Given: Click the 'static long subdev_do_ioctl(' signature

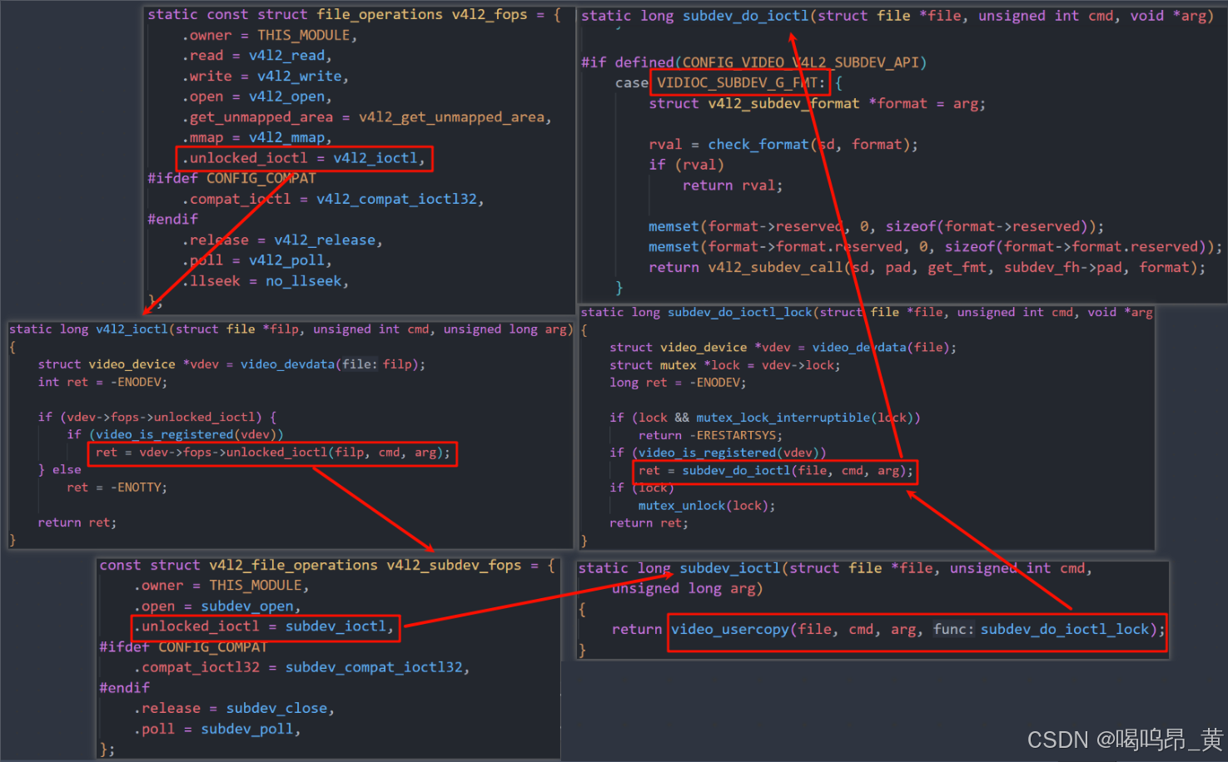Looking at the screenshot, I should pos(897,16).
